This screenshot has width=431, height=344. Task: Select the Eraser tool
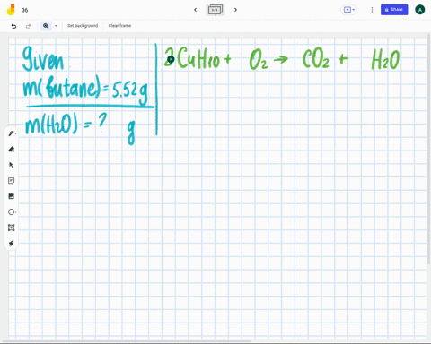[x=12, y=150]
